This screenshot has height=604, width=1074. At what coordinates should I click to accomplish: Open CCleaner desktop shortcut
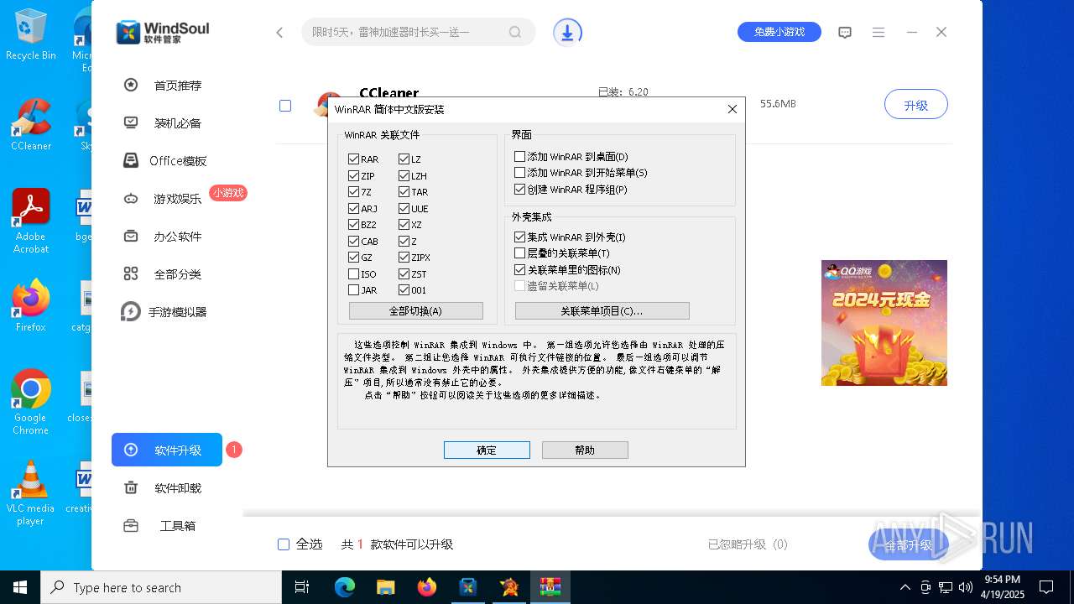pos(31,125)
